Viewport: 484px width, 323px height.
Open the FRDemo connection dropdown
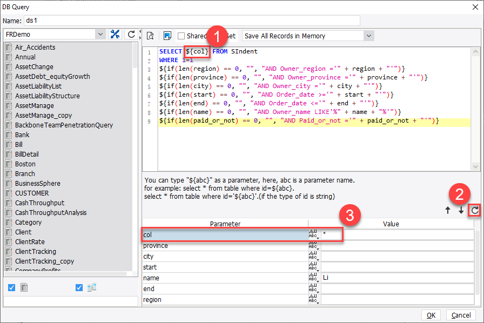coord(100,35)
